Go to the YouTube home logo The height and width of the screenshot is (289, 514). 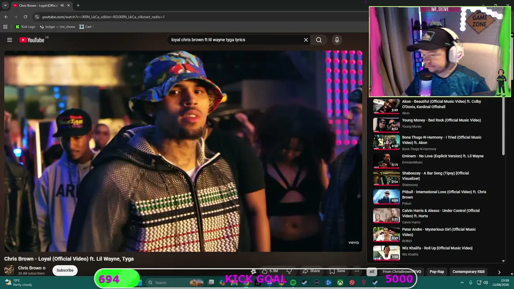(33, 40)
